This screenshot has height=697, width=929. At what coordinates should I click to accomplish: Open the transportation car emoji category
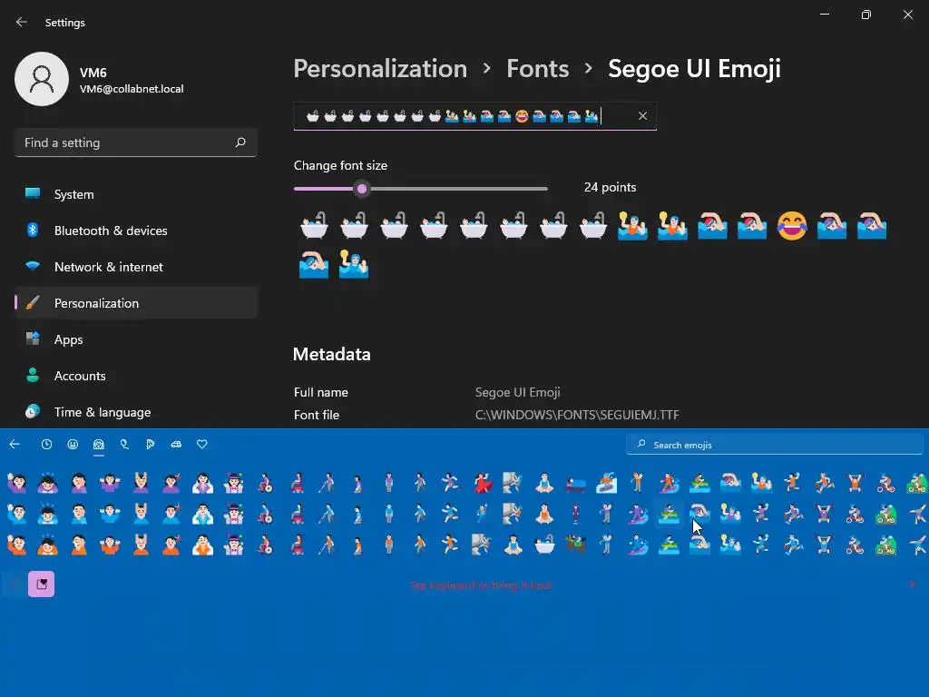[176, 445]
